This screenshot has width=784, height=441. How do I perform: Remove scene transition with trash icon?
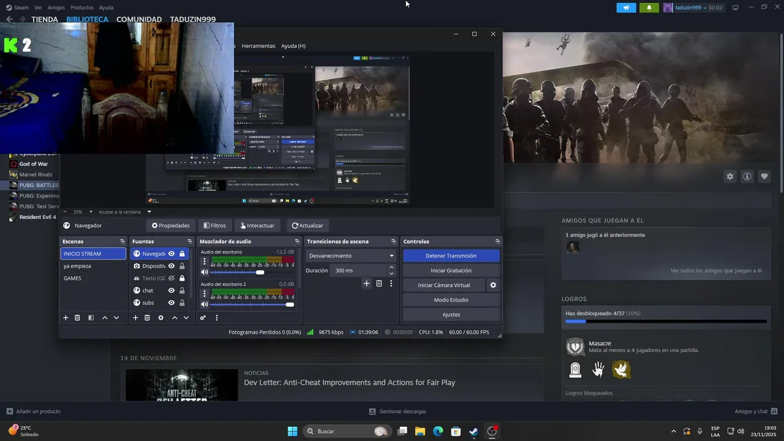tap(379, 284)
